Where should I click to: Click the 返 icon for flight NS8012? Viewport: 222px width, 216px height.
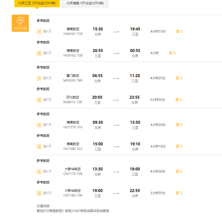click(x=39, y=100)
